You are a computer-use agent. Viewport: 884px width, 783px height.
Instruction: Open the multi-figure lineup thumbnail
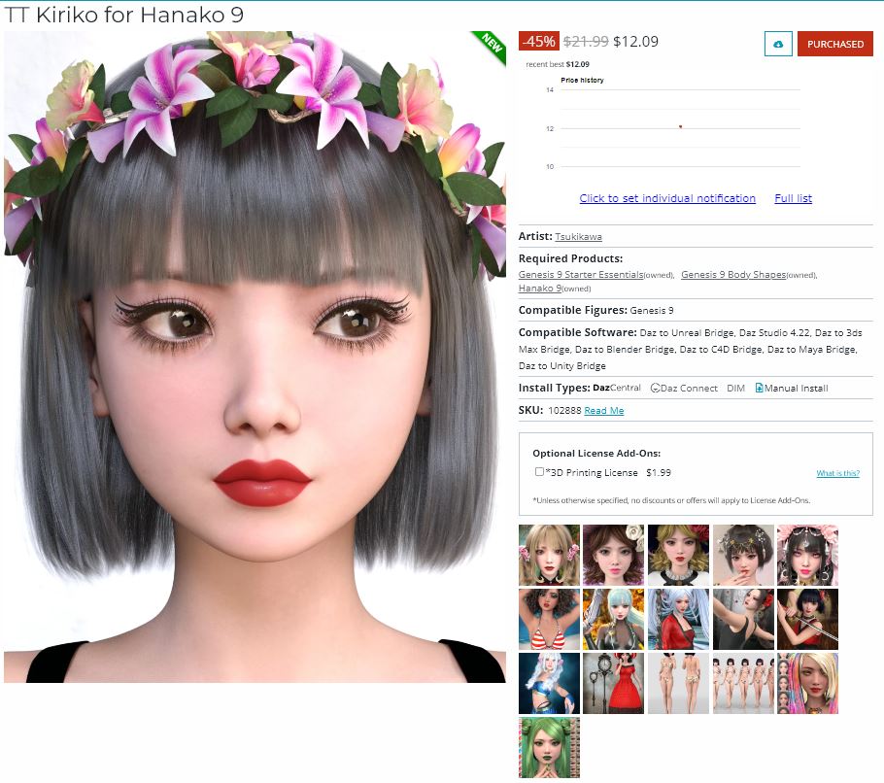tap(743, 683)
